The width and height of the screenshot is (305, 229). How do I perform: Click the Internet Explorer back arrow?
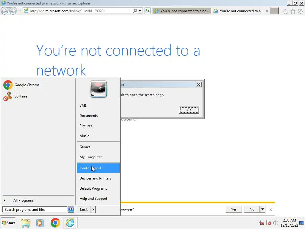[5, 11]
